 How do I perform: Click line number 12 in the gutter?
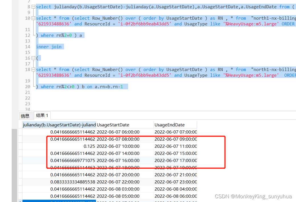tap(28, 35)
